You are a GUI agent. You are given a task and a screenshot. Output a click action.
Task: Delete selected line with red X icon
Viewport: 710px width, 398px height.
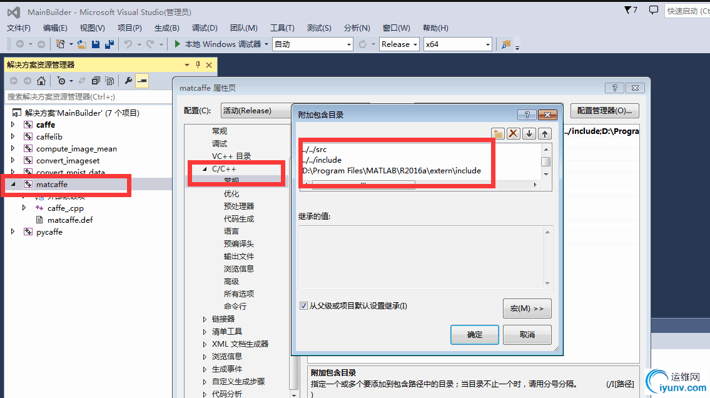(513, 133)
